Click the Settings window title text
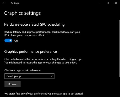120x97 pixels. point(15,3)
